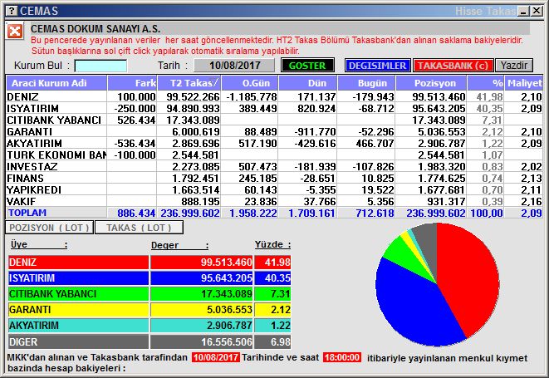Click the green GOSTER button

(x=307, y=66)
